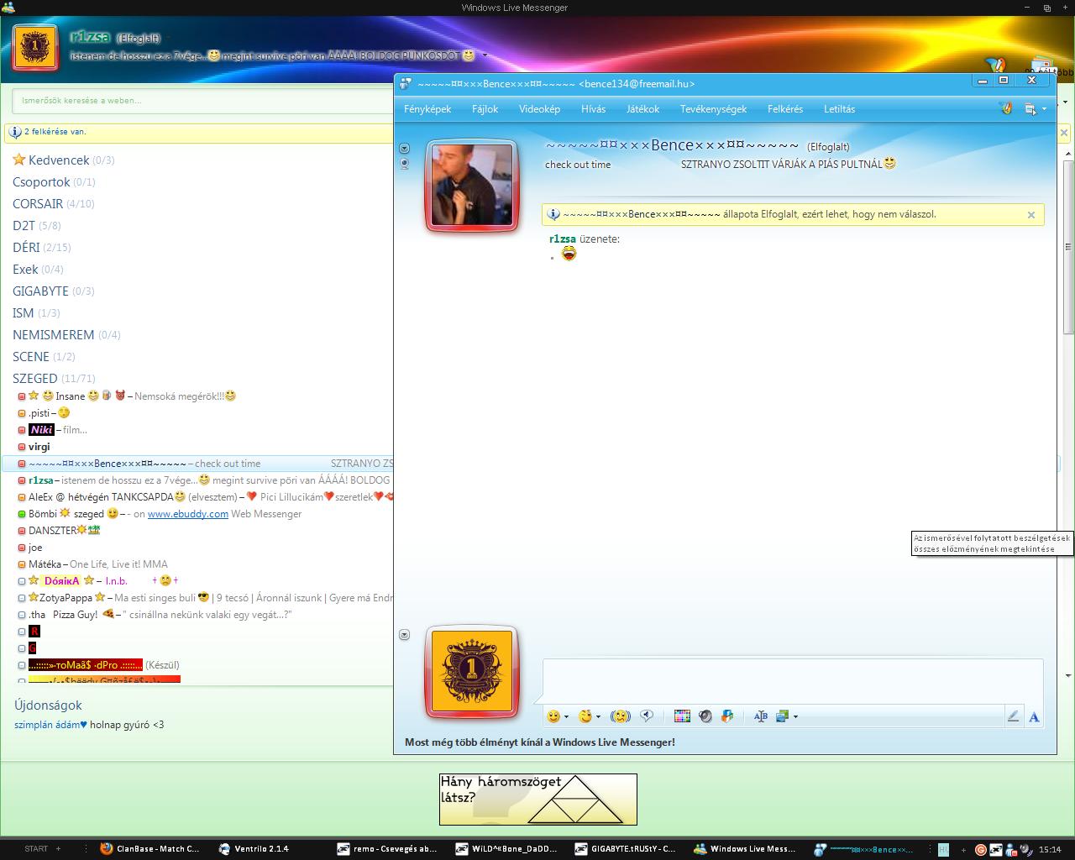Open the Fényképek menu
Image resolution: width=1075 pixels, height=860 pixels.
427,109
